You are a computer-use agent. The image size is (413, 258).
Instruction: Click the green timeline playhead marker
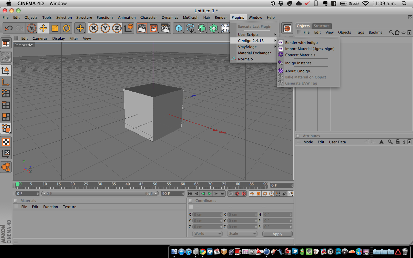point(17,184)
